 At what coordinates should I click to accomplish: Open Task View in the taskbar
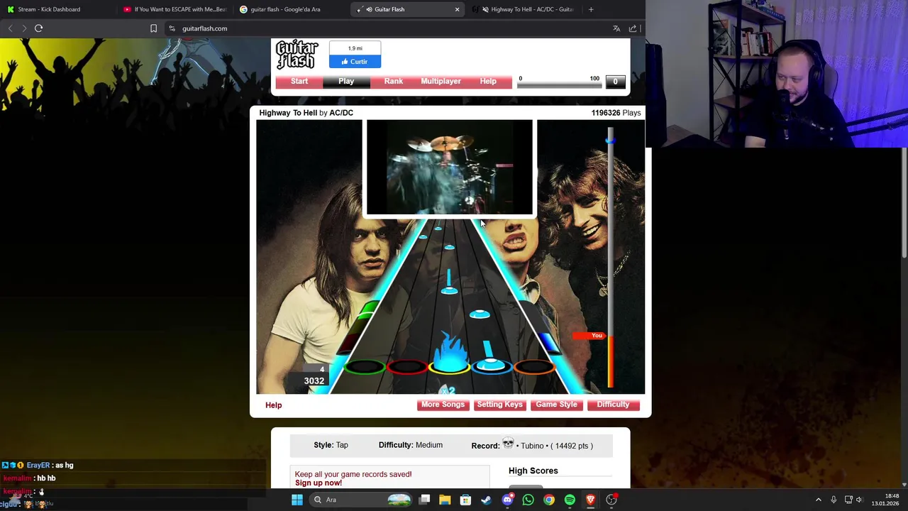click(424, 500)
